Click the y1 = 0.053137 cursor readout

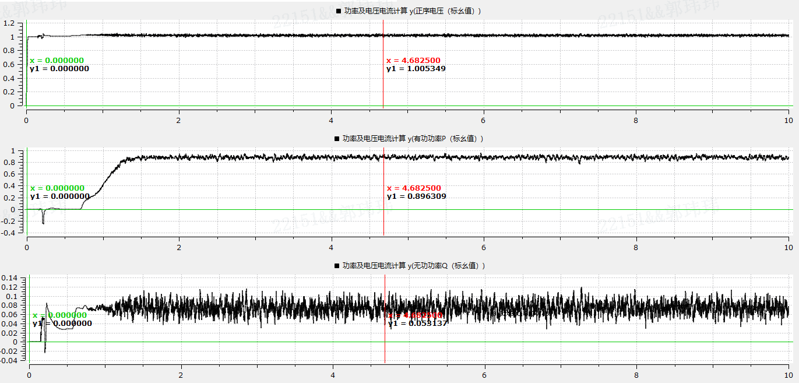[417, 323]
